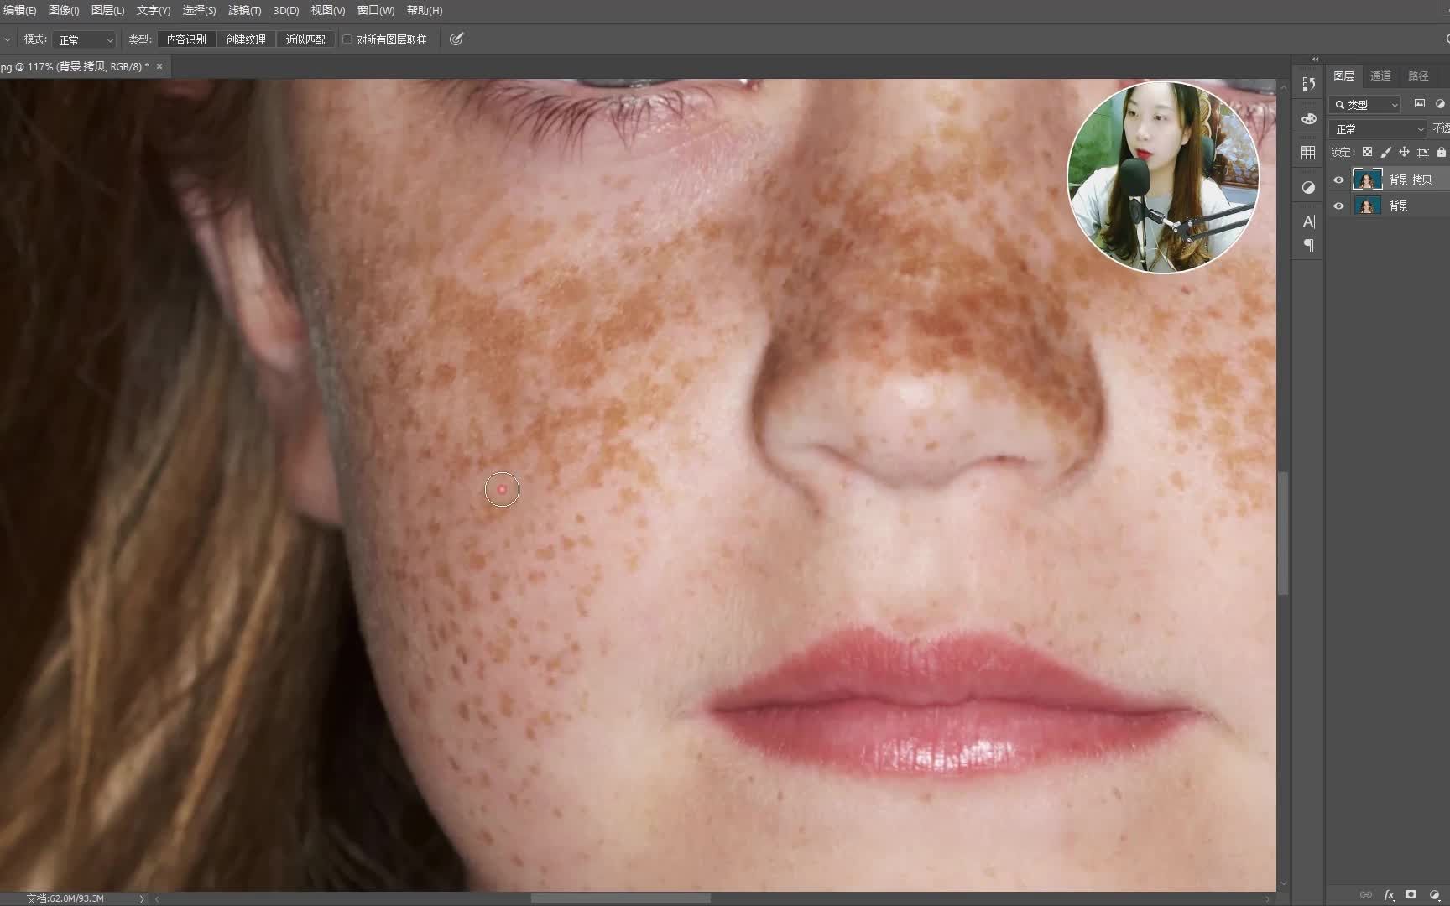Open the History panel icon
1450x906 pixels.
[x=1308, y=84]
